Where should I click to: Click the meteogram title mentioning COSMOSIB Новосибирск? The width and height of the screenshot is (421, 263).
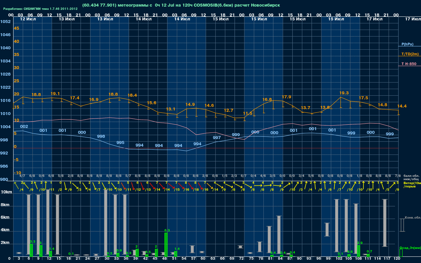[x=181, y=5]
